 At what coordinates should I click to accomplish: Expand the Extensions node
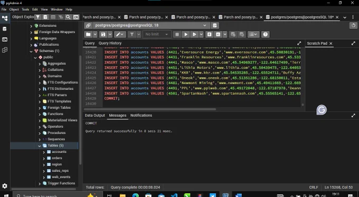coord(31,26)
